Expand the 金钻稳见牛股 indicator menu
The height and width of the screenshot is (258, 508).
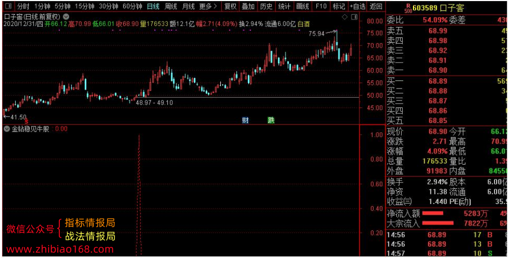pos(6,129)
